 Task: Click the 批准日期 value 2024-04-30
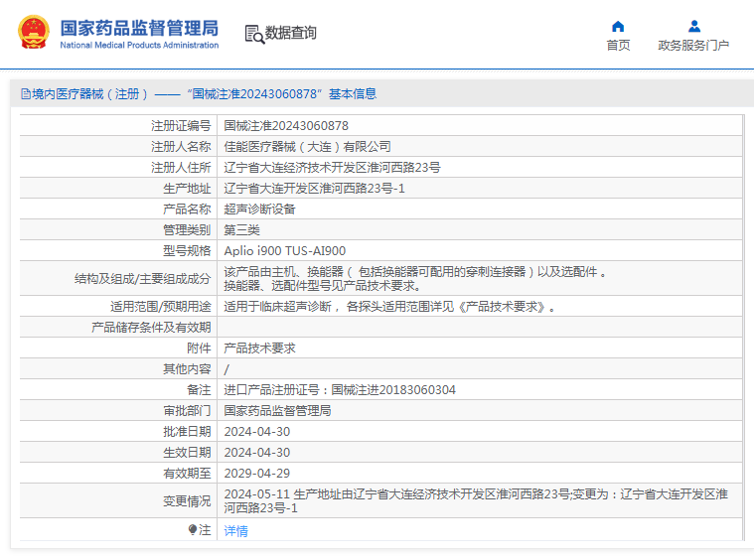[257, 432]
